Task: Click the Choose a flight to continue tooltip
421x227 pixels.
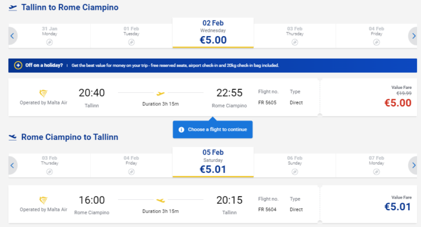Action: tap(213, 129)
